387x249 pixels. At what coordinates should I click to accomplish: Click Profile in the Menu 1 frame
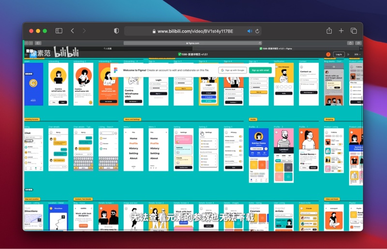(134, 144)
